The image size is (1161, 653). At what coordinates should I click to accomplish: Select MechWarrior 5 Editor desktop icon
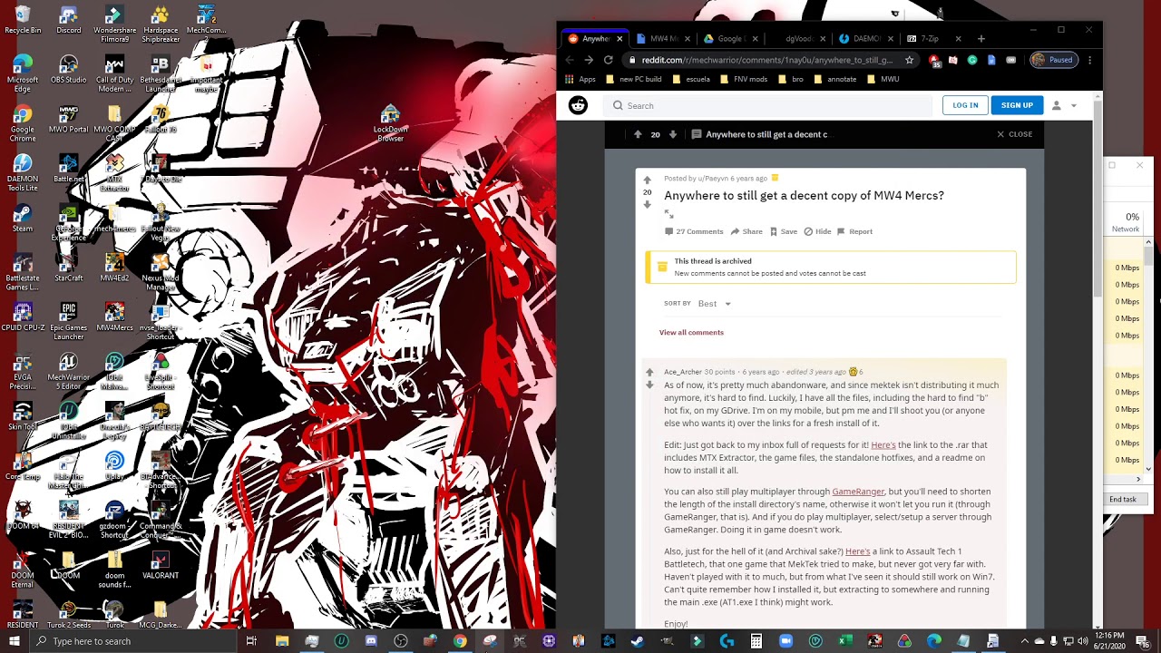coord(68,372)
